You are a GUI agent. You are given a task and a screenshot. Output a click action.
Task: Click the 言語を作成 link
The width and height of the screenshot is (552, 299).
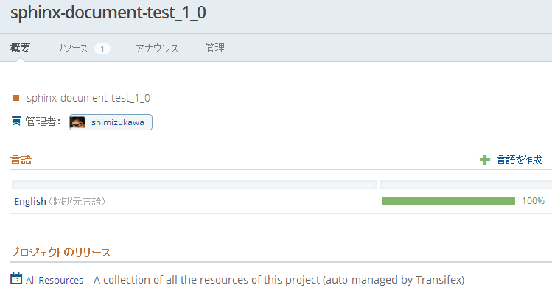[520, 160]
